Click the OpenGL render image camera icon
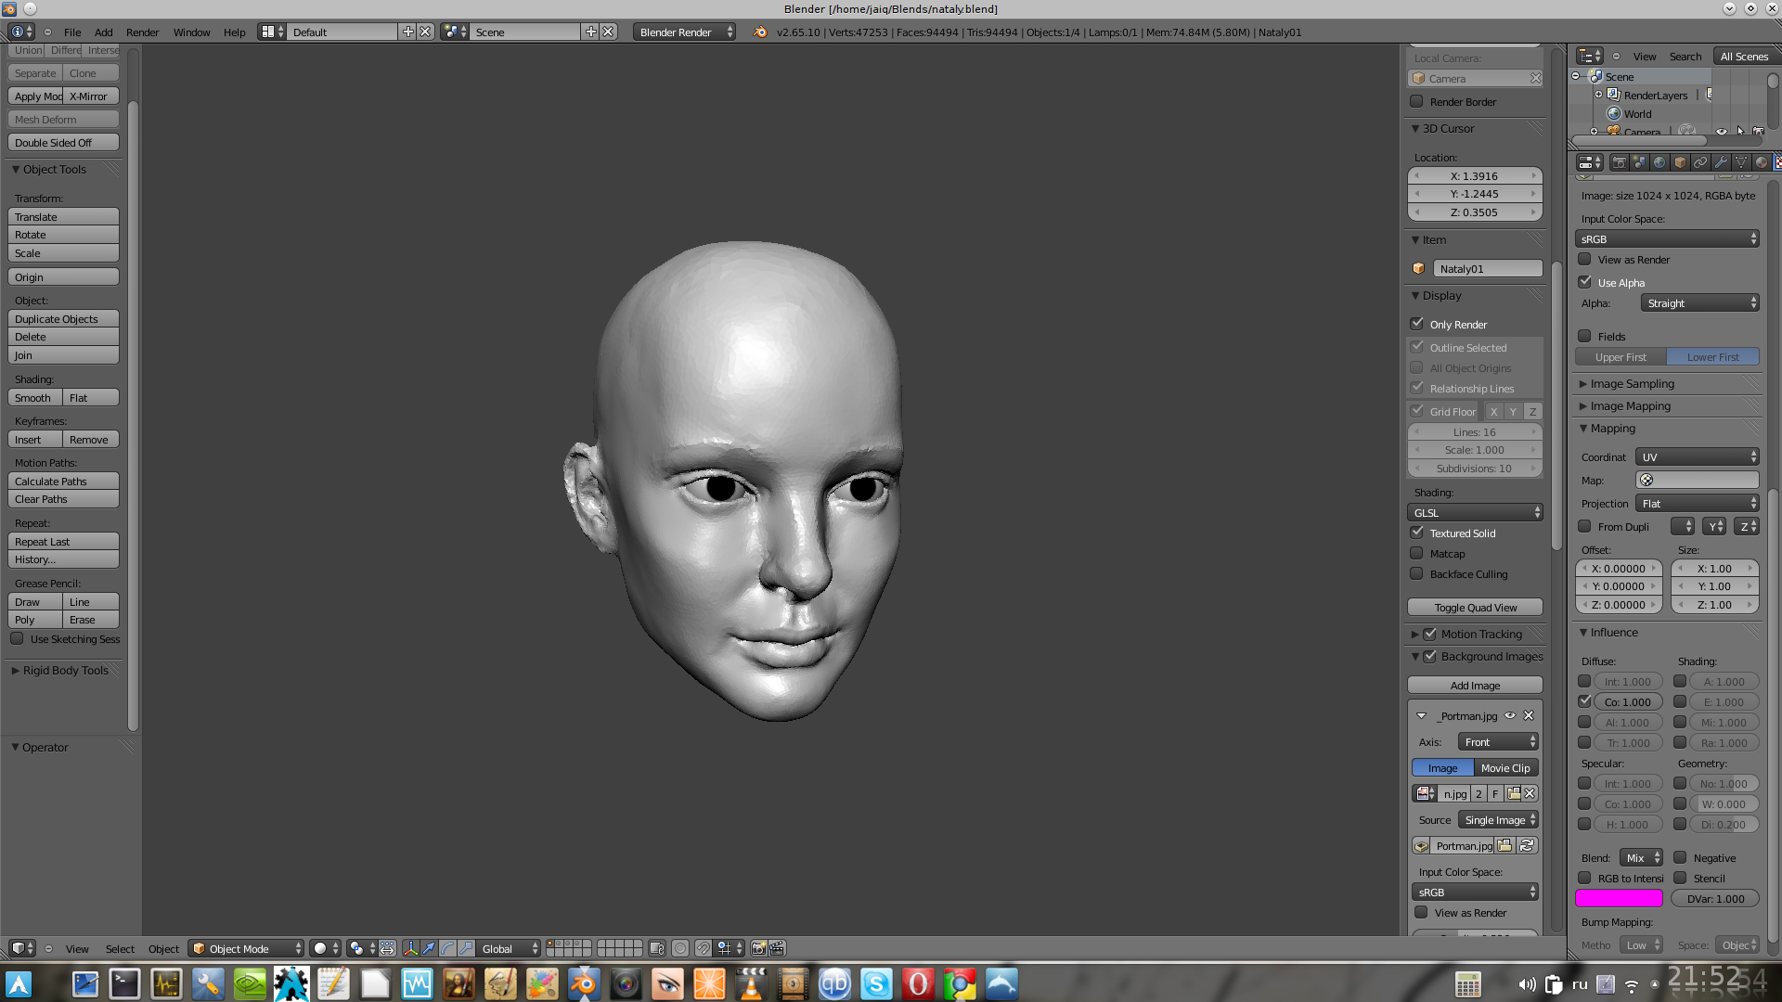Viewport: 1782px width, 1002px height. pyautogui.click(x=758, y=948)
